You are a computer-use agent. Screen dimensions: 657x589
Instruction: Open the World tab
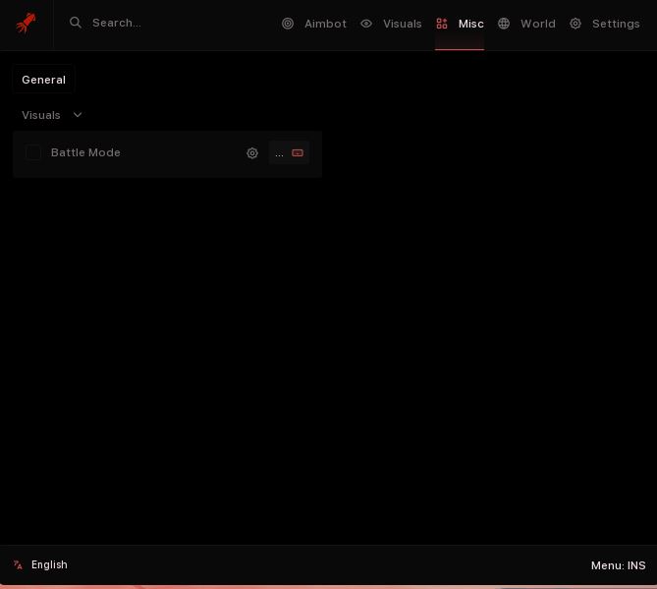[538, 24]
